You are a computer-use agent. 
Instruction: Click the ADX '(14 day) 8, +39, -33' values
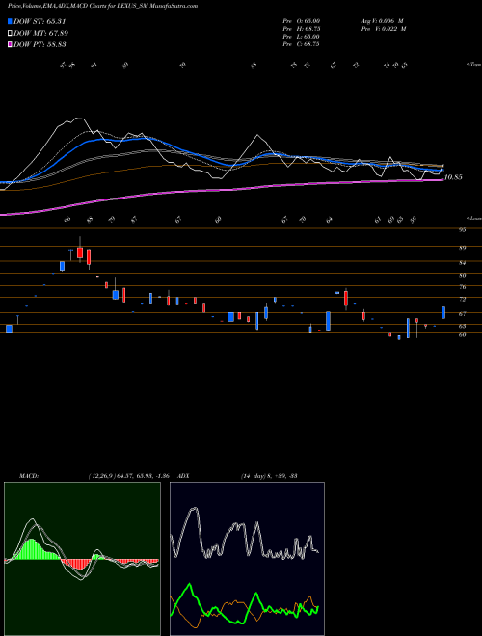(269, 476)
